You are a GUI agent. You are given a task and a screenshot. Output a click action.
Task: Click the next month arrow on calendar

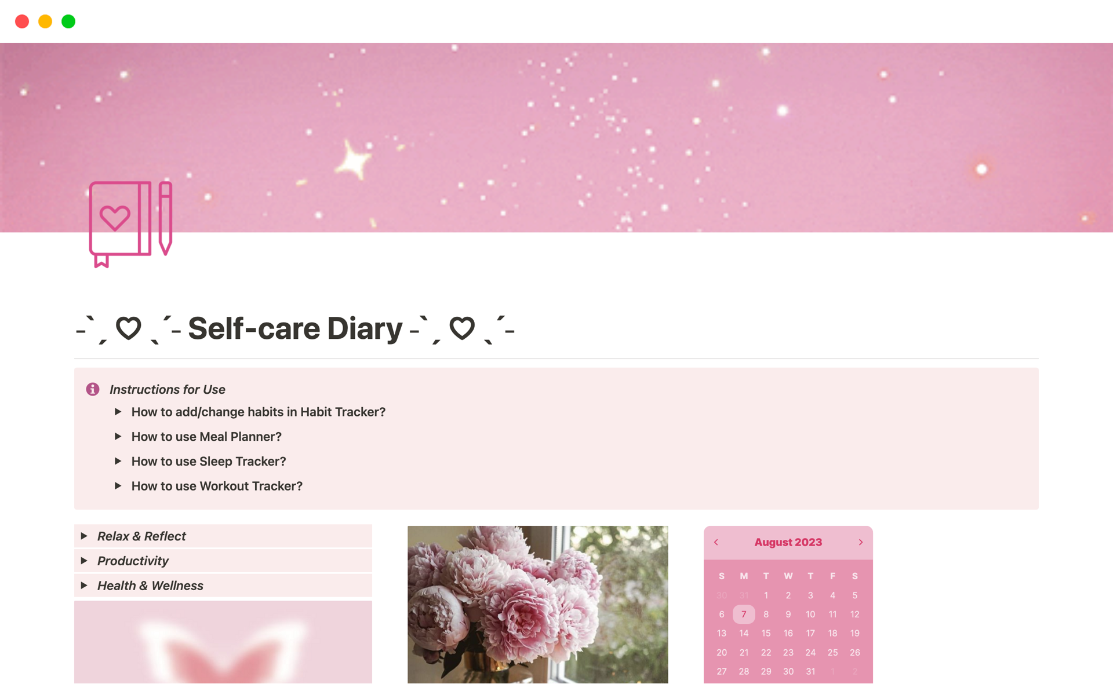[860, 542]
